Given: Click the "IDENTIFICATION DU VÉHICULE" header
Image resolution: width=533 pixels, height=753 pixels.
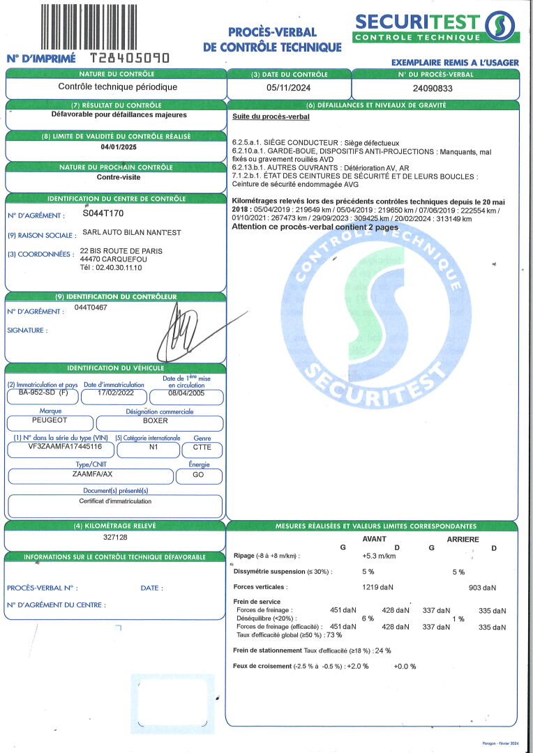Looking at the screenshot, I should [x=115, y=368].
